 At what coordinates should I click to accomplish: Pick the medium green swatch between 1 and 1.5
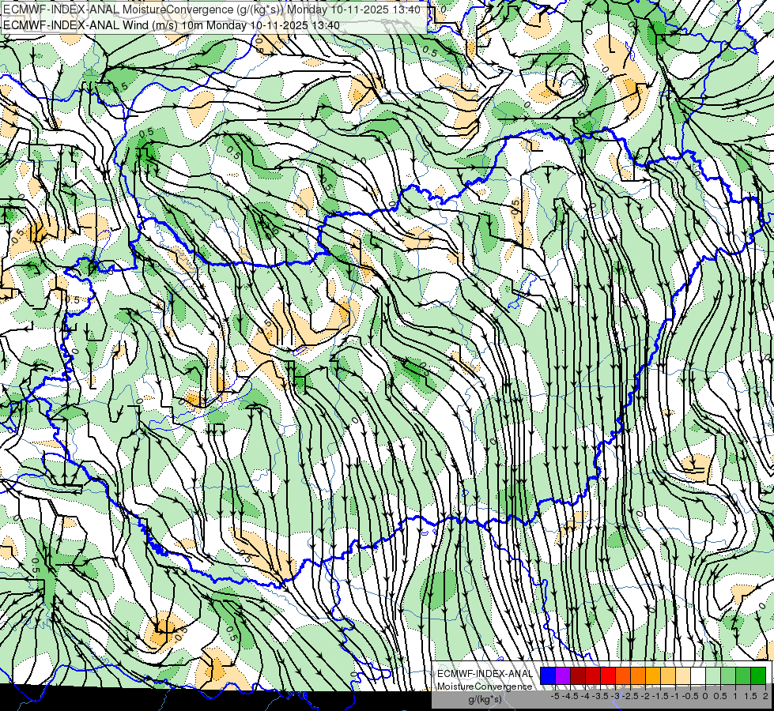(x=743, y=676)
